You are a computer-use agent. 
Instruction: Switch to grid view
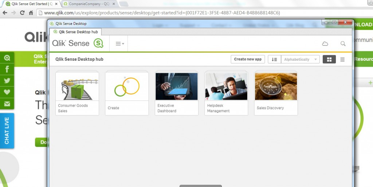click(329, 59)
